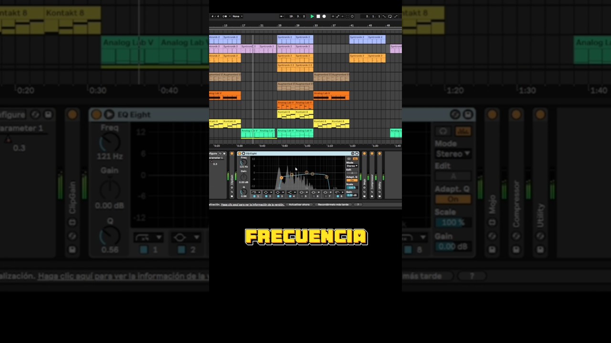This screenshot has width=611, height=343.
Task: Select filter node 1 in EQ display
Action: point(281,178)
